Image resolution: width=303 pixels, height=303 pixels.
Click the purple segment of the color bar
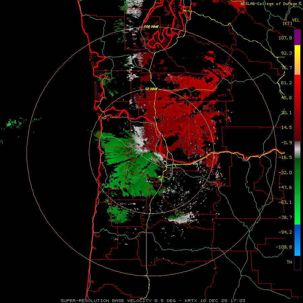tap(297, 37)
